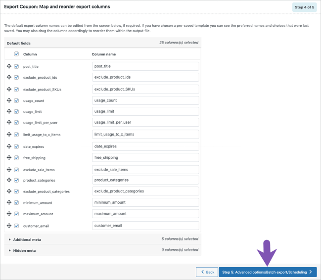Click the reorder handle next to date_expires
321x280 pixels.
(9, 146)
